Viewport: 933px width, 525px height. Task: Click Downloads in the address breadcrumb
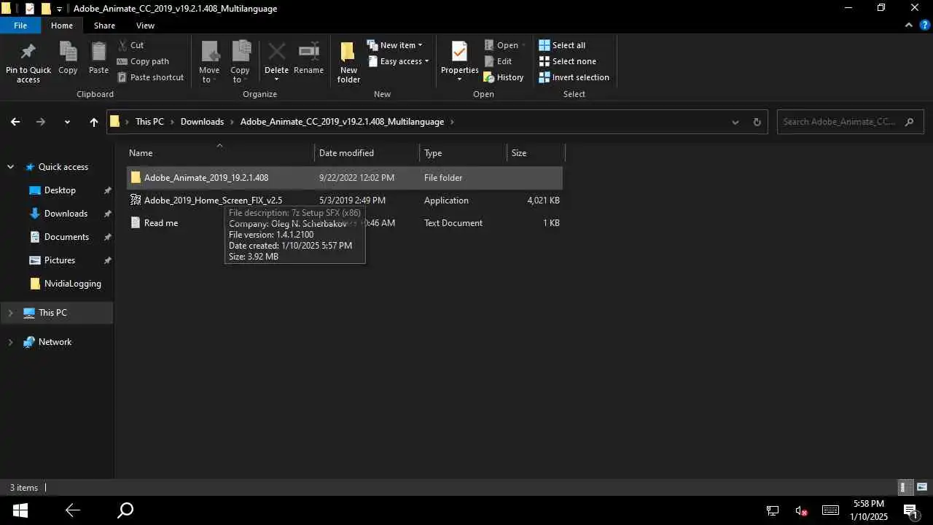point(202,122)
